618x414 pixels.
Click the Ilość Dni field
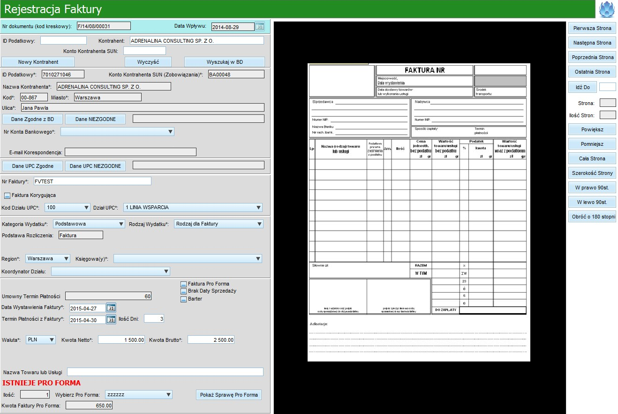(154, 319)
